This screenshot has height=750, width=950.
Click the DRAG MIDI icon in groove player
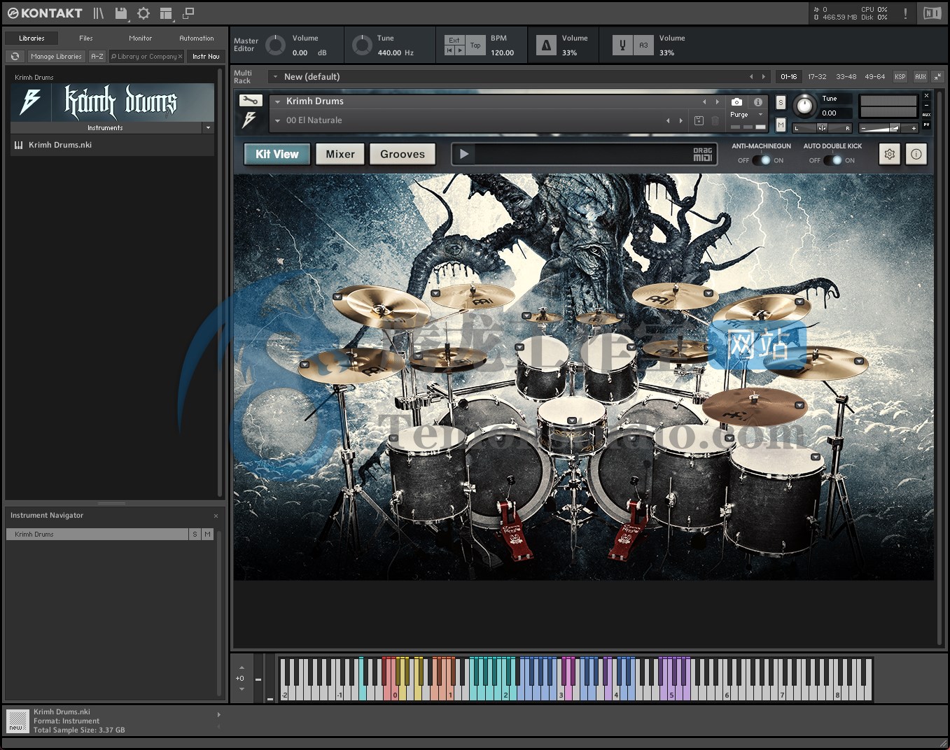[x=702, y=154]
